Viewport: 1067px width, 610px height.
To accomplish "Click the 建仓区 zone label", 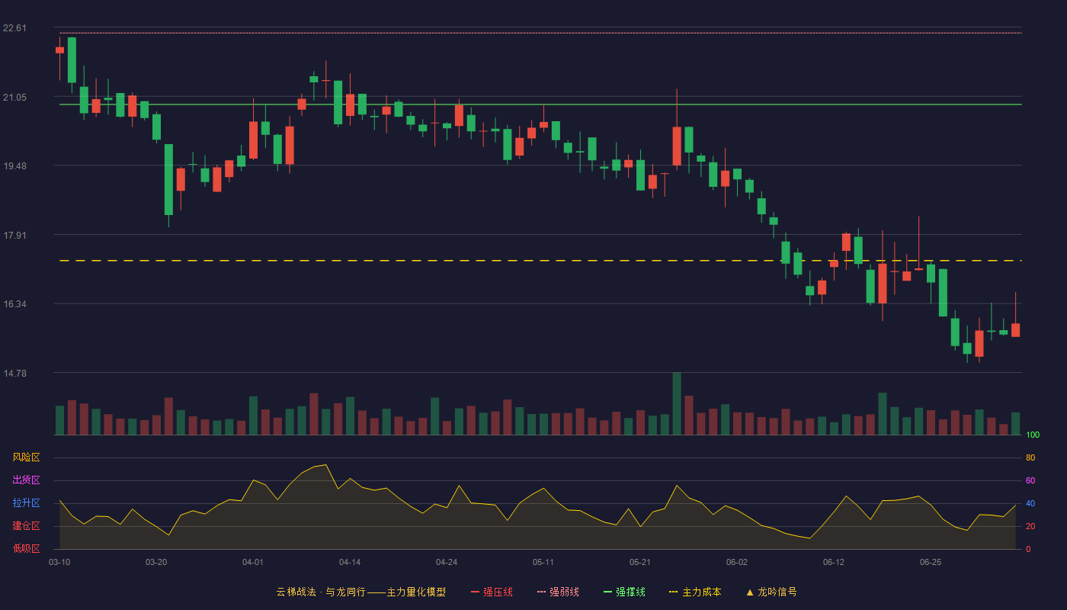I will tap(26, 526).
